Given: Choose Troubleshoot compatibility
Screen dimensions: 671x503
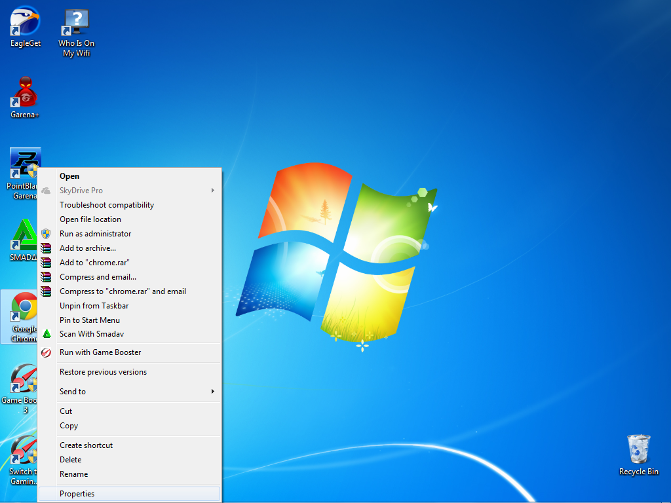Looking at the screenshot, I should tap(130, 205).
